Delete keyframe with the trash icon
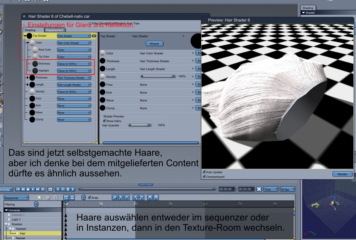Viewport: 356px width, 240px height. [x=68, y=189]
